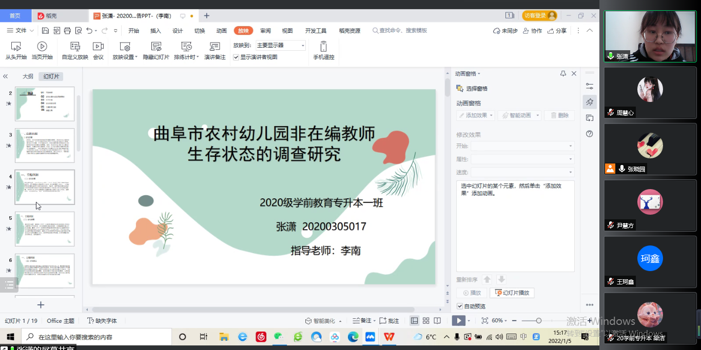Toggle normal view button in status bar
This screenshot has height=350, width=701.
(x=414, y=321)
